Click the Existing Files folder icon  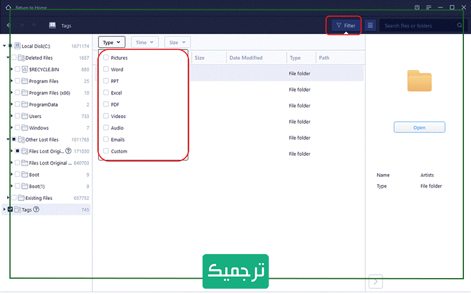point(21,198)
